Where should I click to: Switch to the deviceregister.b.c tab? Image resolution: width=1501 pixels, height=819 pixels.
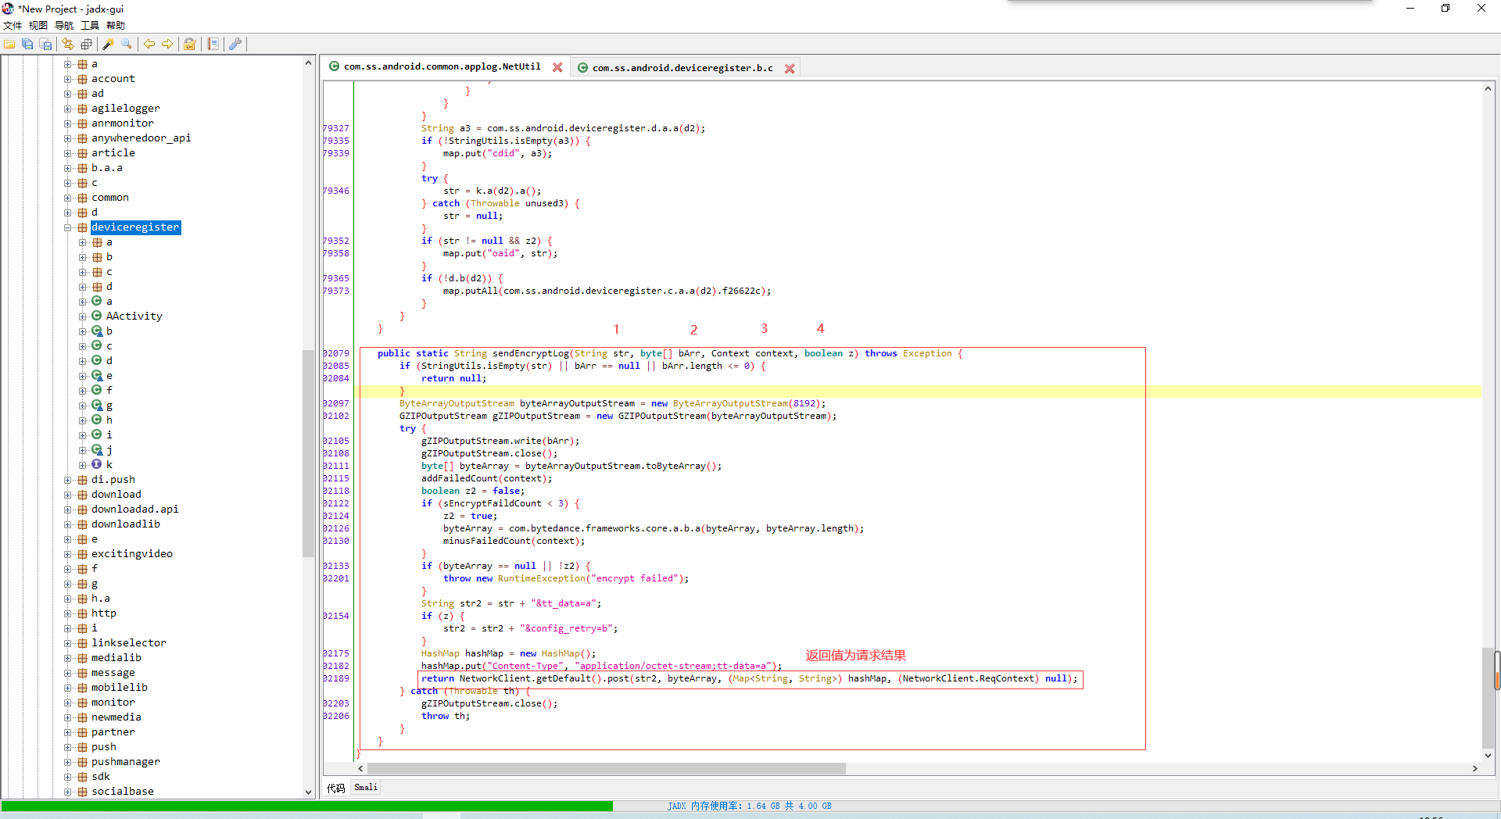tap(682, 68)
